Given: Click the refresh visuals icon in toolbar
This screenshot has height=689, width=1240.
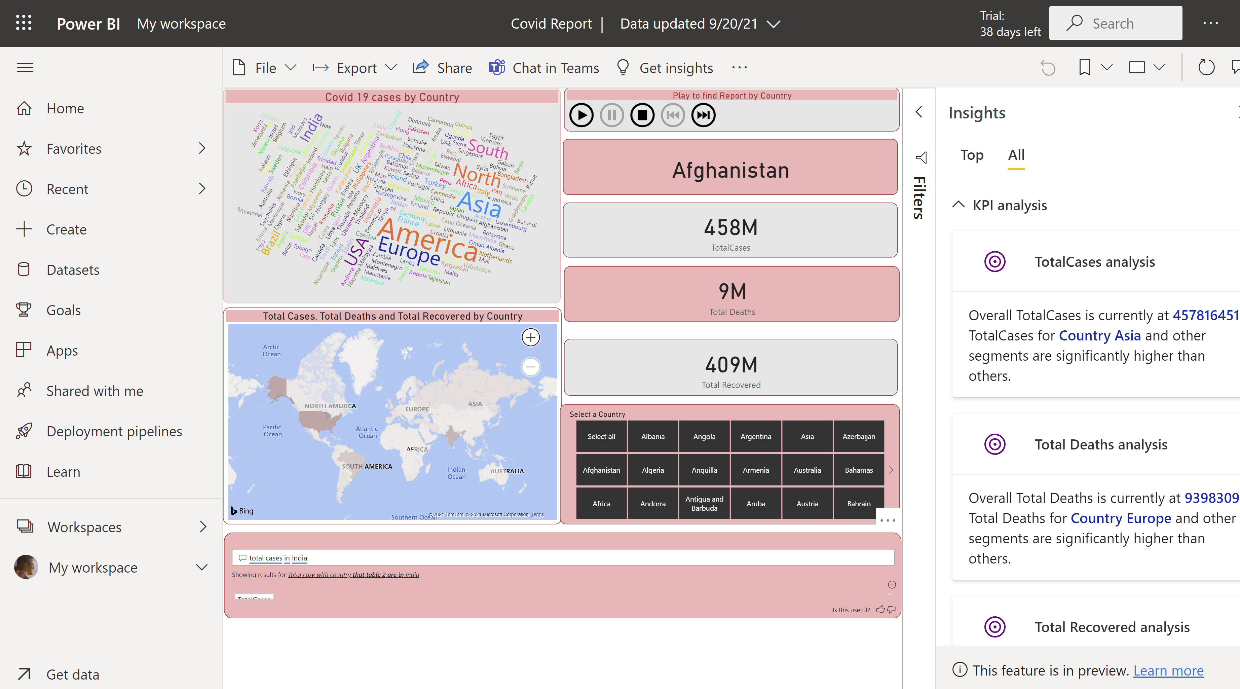Looking at the screenshot, I should (x=1206, y=67).
